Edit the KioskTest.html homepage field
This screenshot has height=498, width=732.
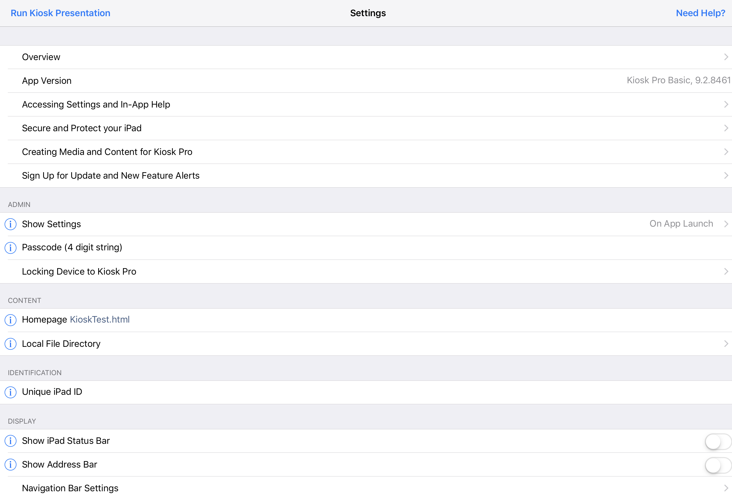click(x=100, y=320)
